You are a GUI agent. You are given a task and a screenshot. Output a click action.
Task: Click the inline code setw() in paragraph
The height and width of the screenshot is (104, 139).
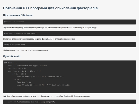tap(51, 39)
